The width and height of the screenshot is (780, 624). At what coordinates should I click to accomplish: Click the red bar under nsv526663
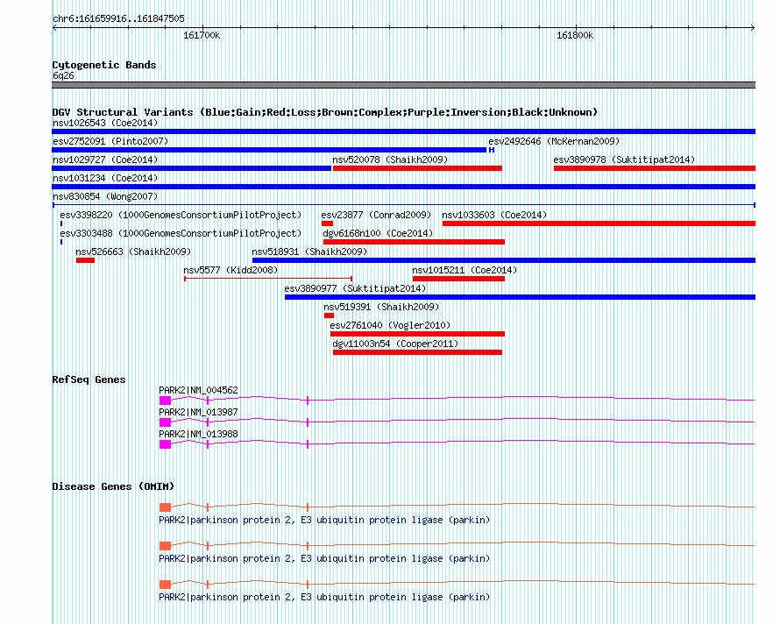[85, 260]
